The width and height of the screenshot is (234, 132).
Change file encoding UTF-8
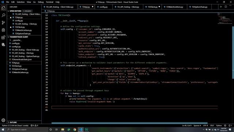point(205,125)
